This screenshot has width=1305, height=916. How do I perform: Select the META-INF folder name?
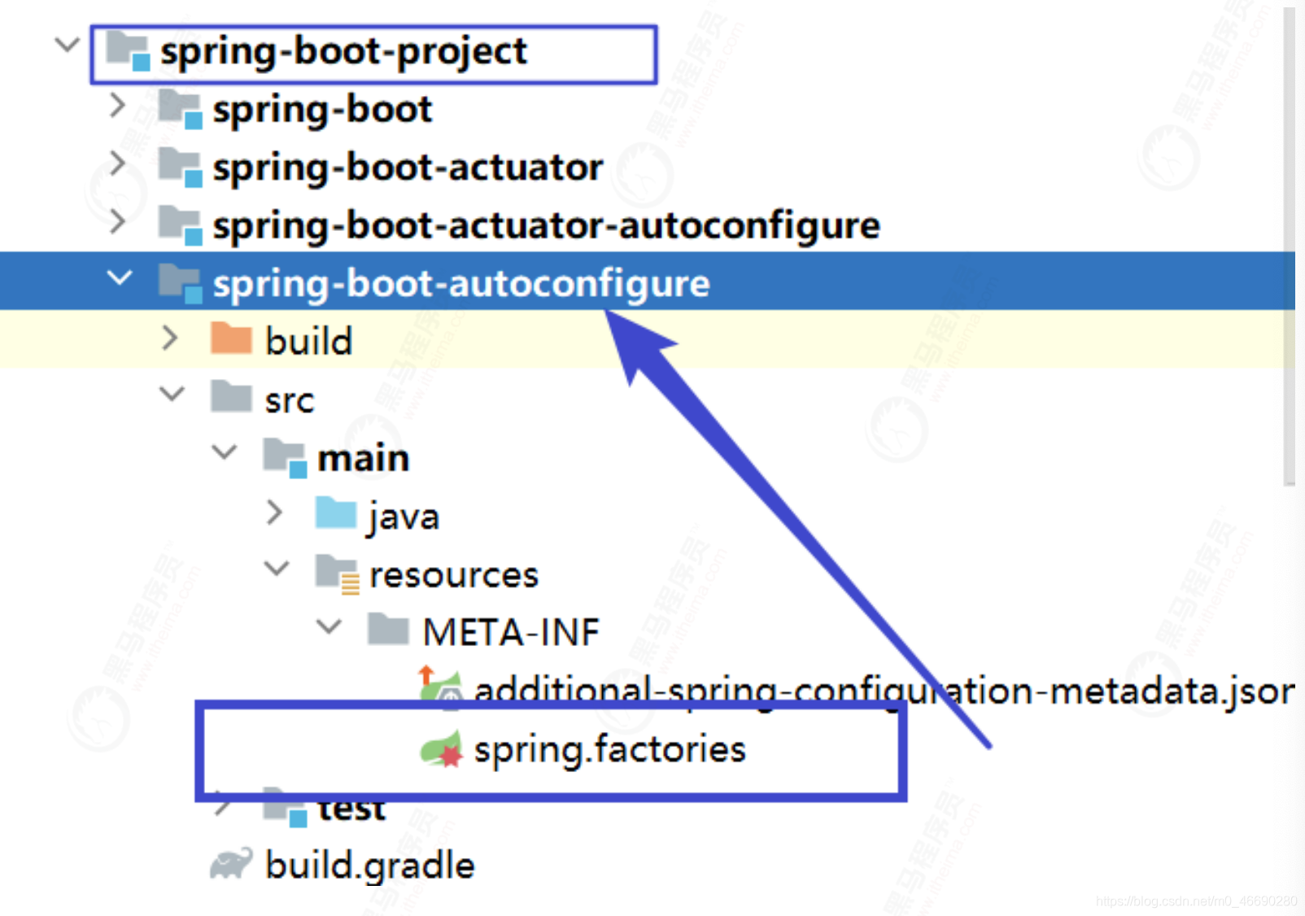(512, 632)
